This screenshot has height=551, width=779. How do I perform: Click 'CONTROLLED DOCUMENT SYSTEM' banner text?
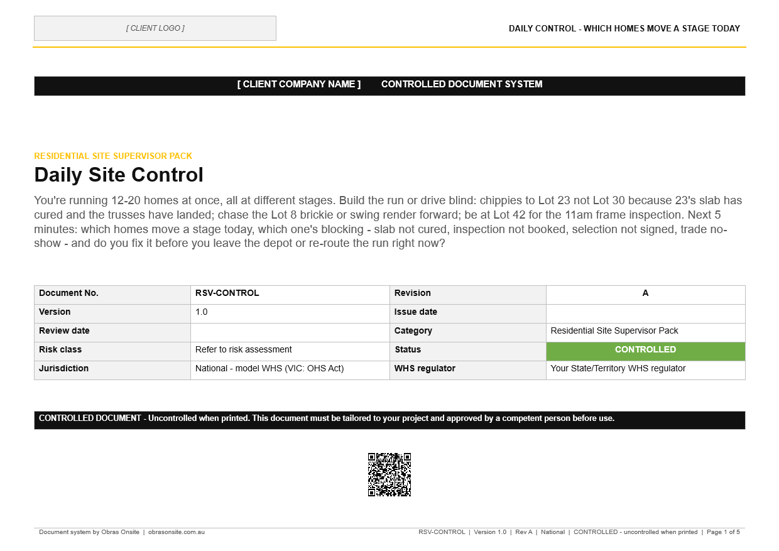coord(462,84)
